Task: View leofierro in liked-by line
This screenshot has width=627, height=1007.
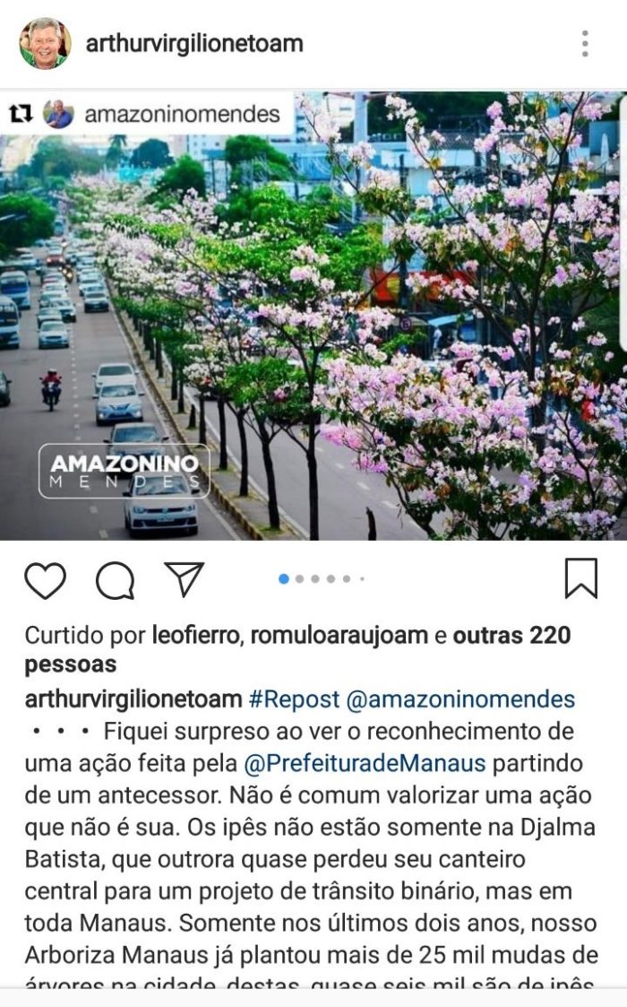Action: coord(196,635)
